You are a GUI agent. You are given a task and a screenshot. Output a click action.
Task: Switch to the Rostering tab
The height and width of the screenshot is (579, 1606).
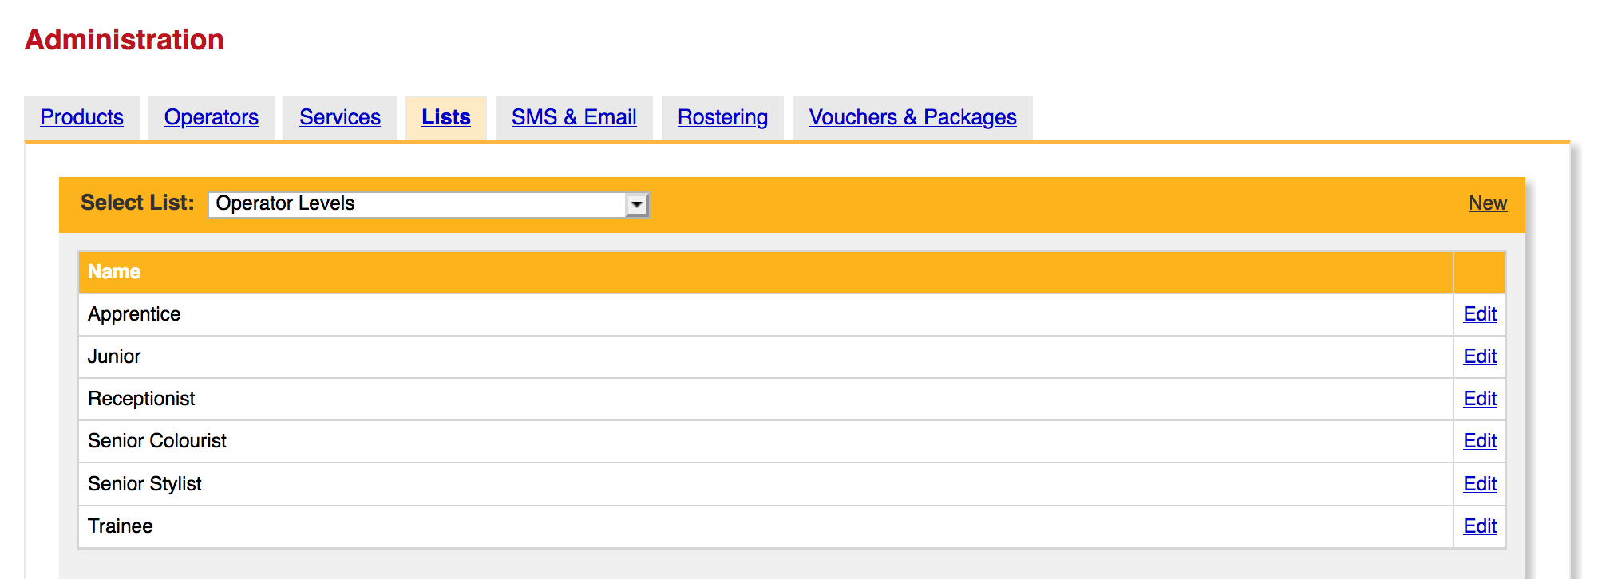[722, 117]
